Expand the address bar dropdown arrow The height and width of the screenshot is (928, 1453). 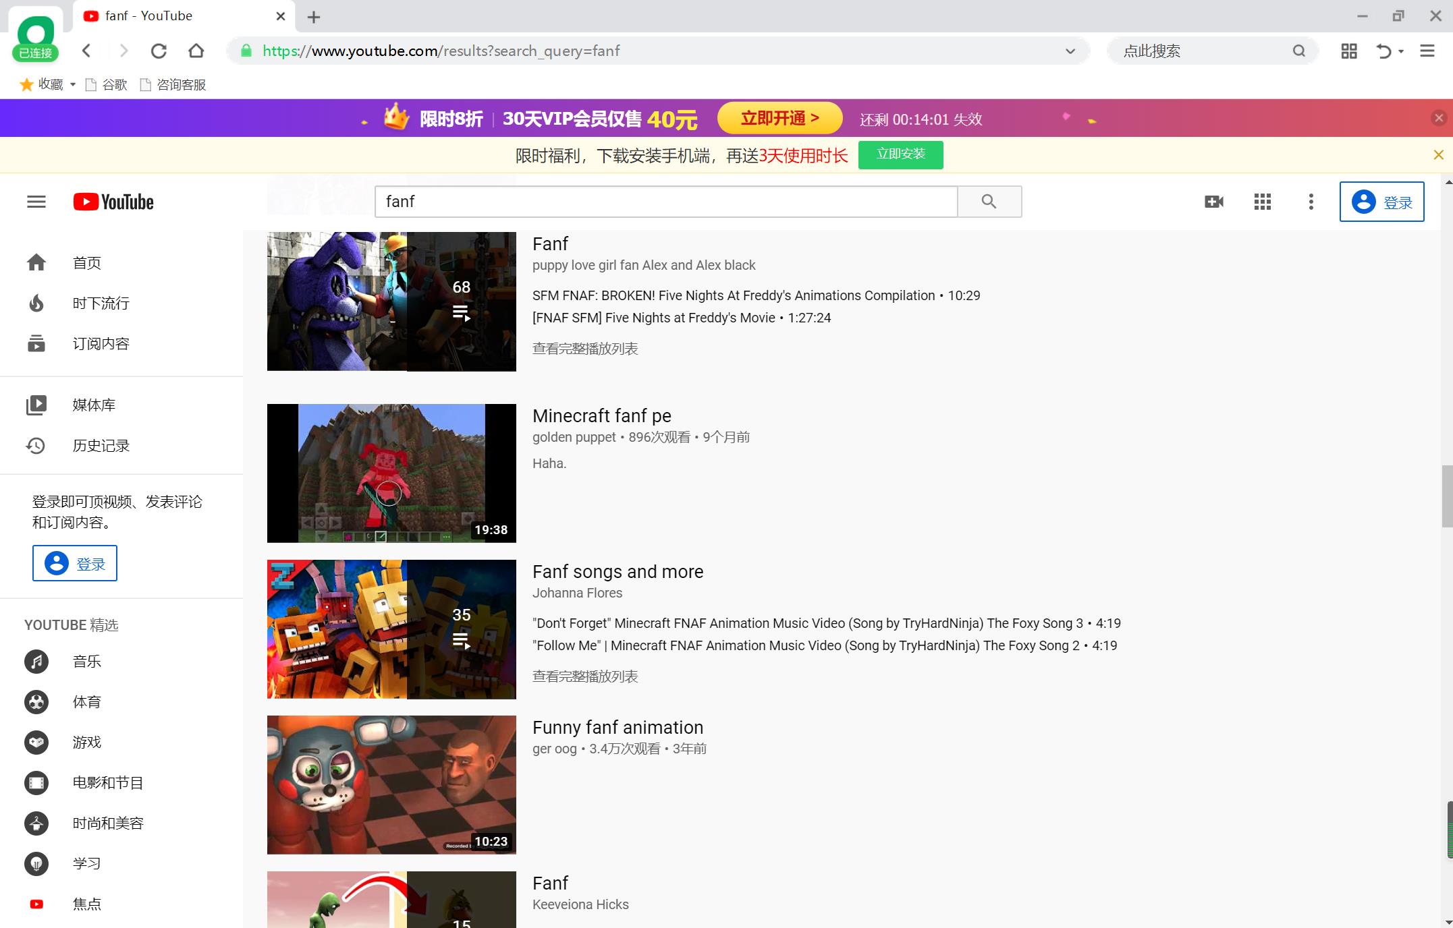(1070, 51)
